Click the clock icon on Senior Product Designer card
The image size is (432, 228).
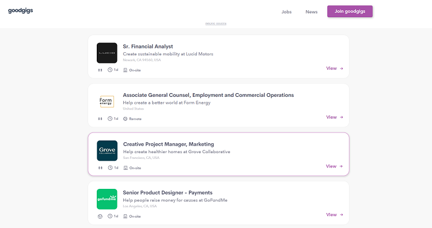coord(110,216)
